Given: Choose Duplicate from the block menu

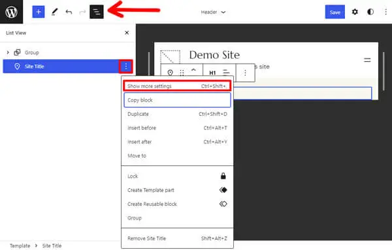Looking at the screenshot, I should click(177, 114).
